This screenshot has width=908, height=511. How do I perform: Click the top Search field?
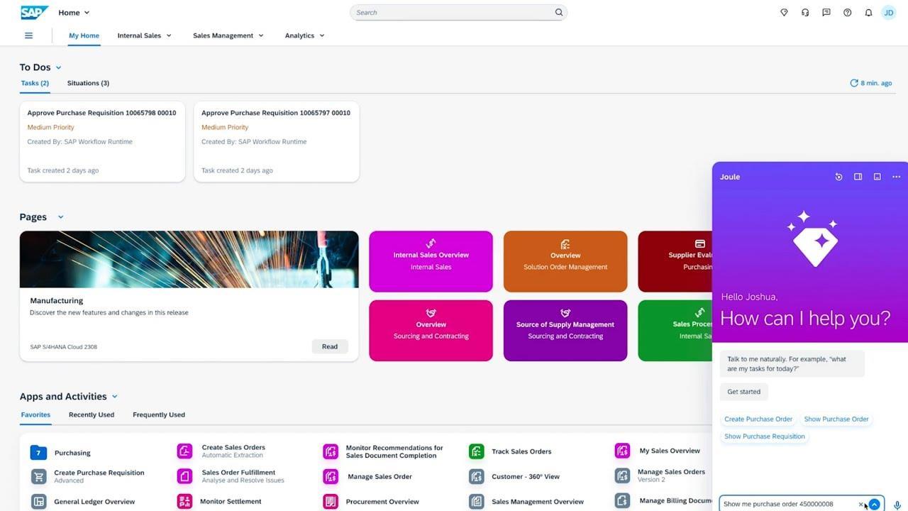[x=458, y=12]
